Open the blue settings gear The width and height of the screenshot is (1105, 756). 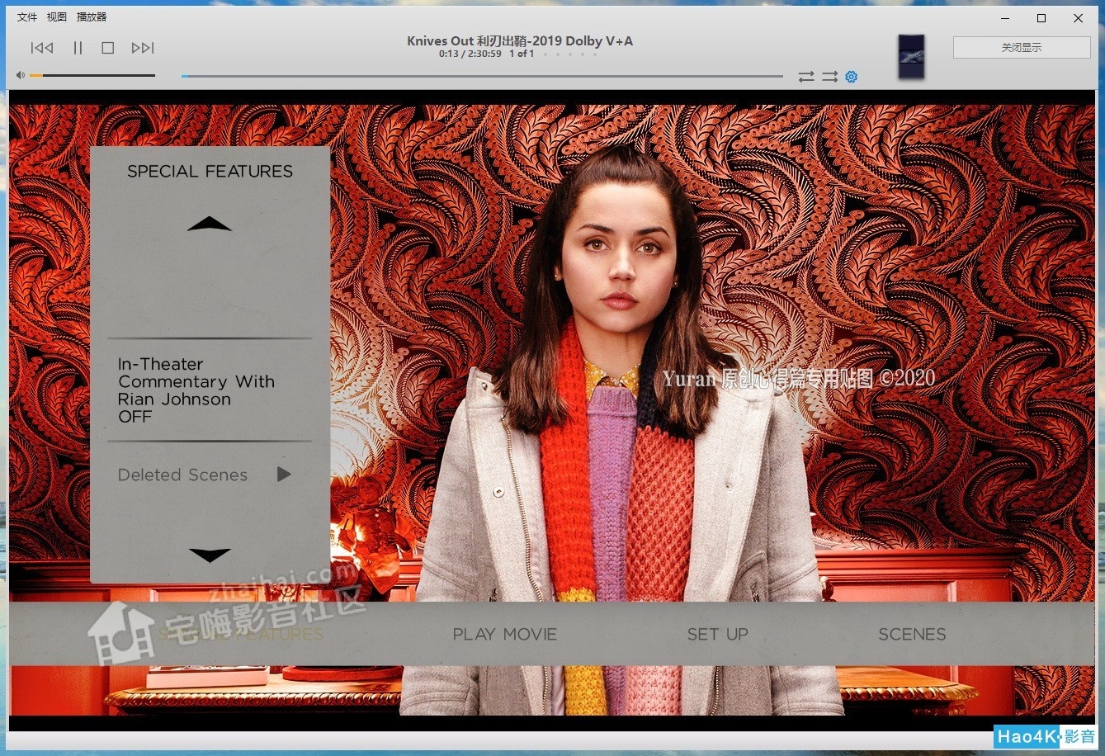tap(851, 76)
